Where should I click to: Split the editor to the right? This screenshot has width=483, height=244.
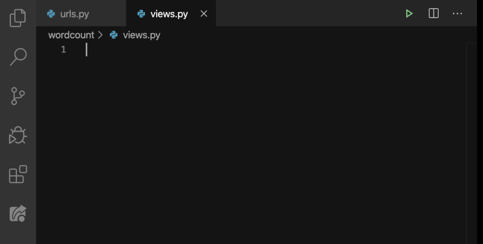tap(433, 13)
